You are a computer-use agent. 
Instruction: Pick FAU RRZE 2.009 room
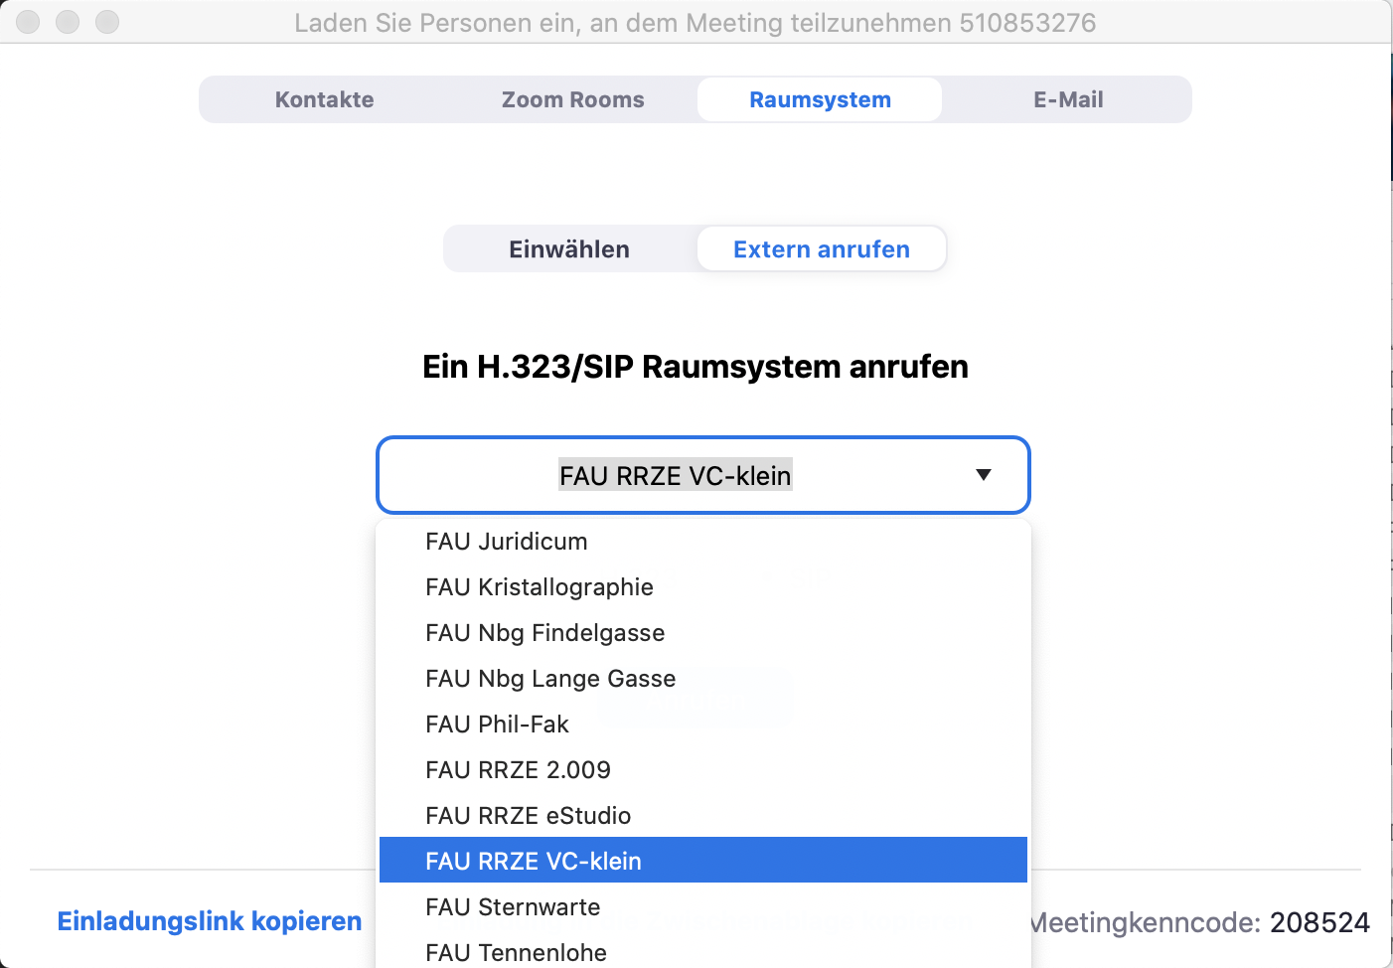click(x=518, y=770)
